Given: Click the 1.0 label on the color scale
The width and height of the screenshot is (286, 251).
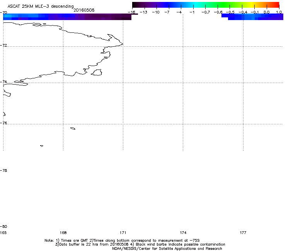Looking at the screenshot, I should pos(279,12).
